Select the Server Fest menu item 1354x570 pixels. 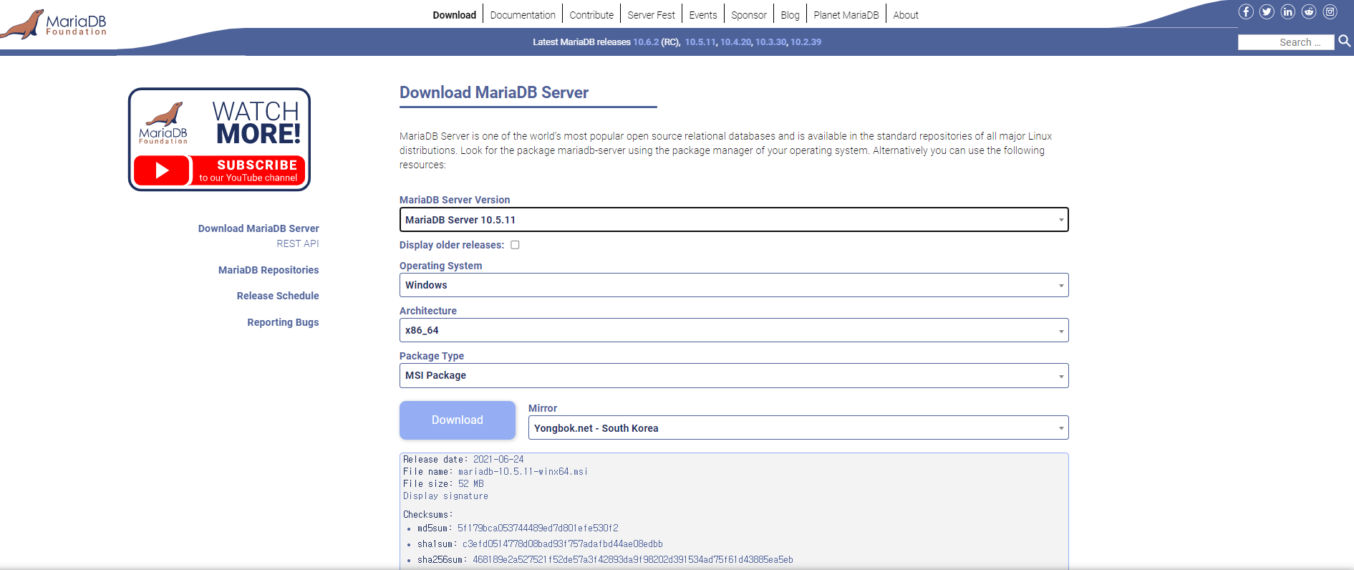tap(651, 15)
